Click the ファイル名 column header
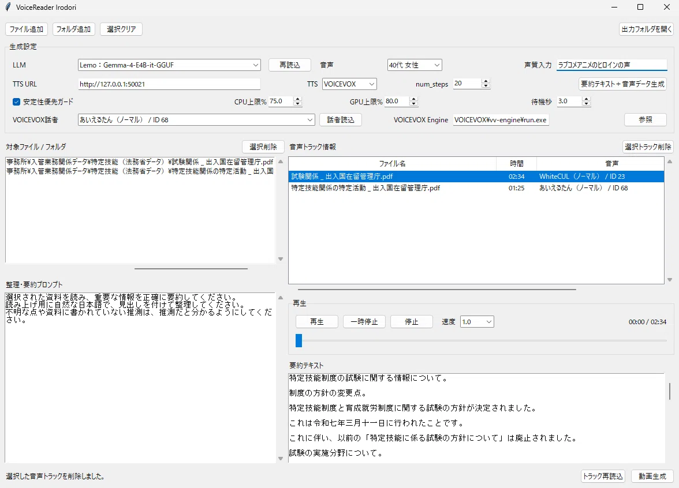Viewport: 679px width, 488px height. click(393, 164)
